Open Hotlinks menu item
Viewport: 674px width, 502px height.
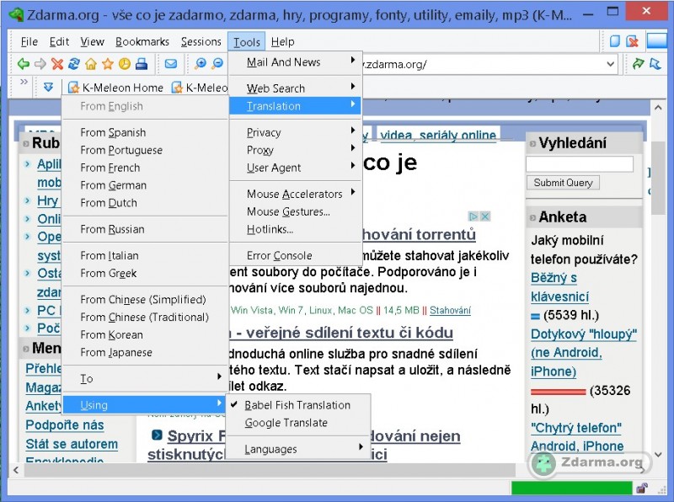tap(296, 229)
